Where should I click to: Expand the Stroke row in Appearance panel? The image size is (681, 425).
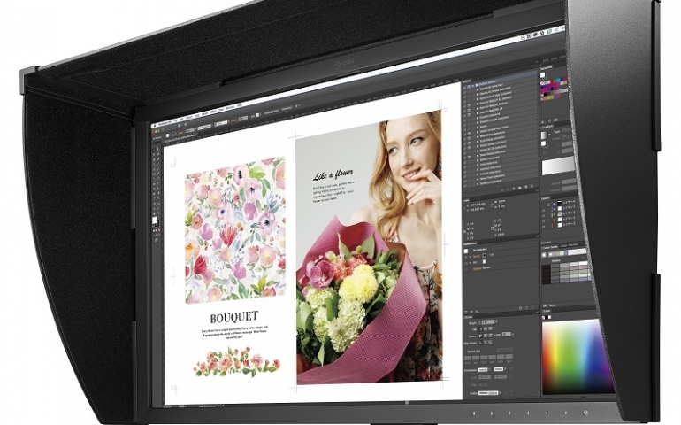pyautogui.click(x=471, y=256)
